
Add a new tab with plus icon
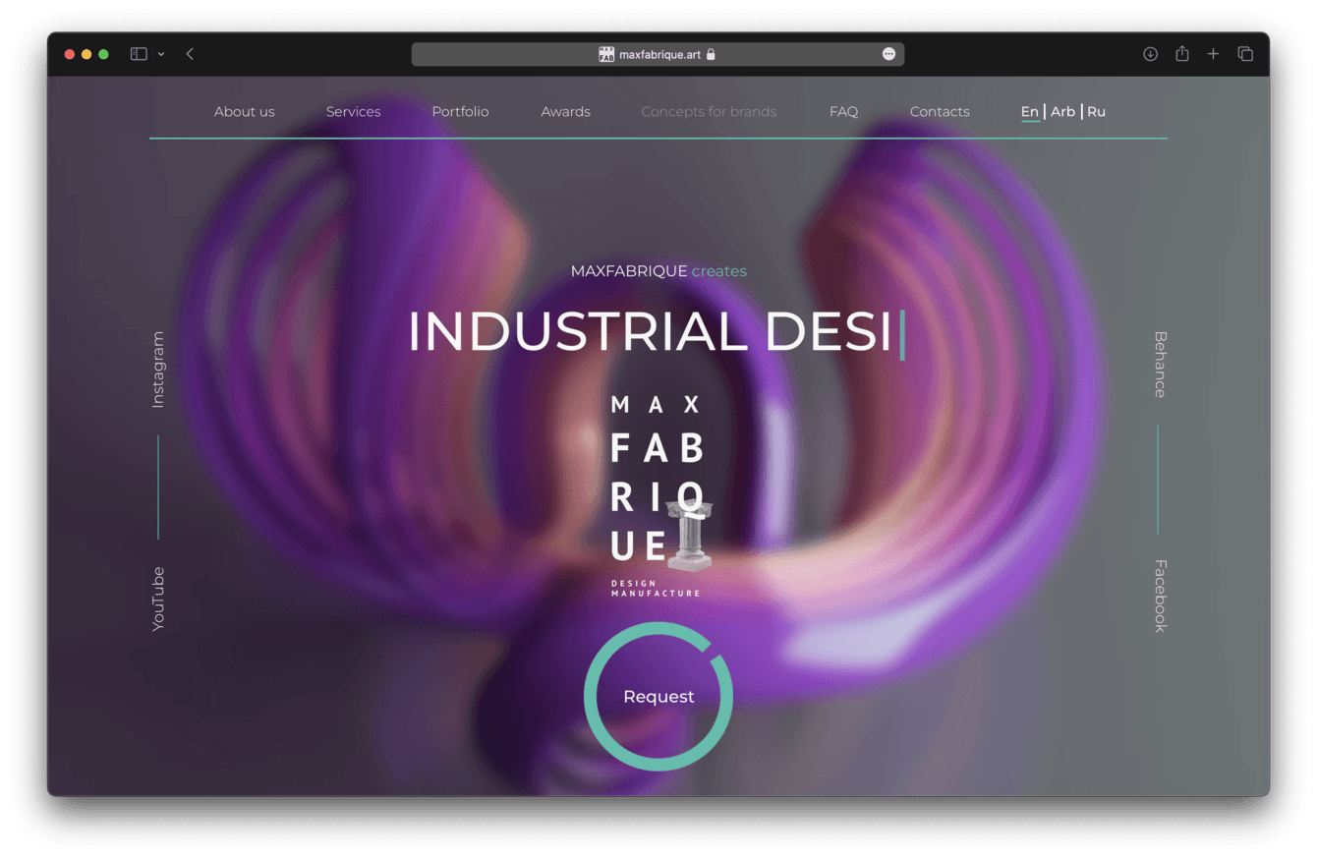tap(1213, 54)
